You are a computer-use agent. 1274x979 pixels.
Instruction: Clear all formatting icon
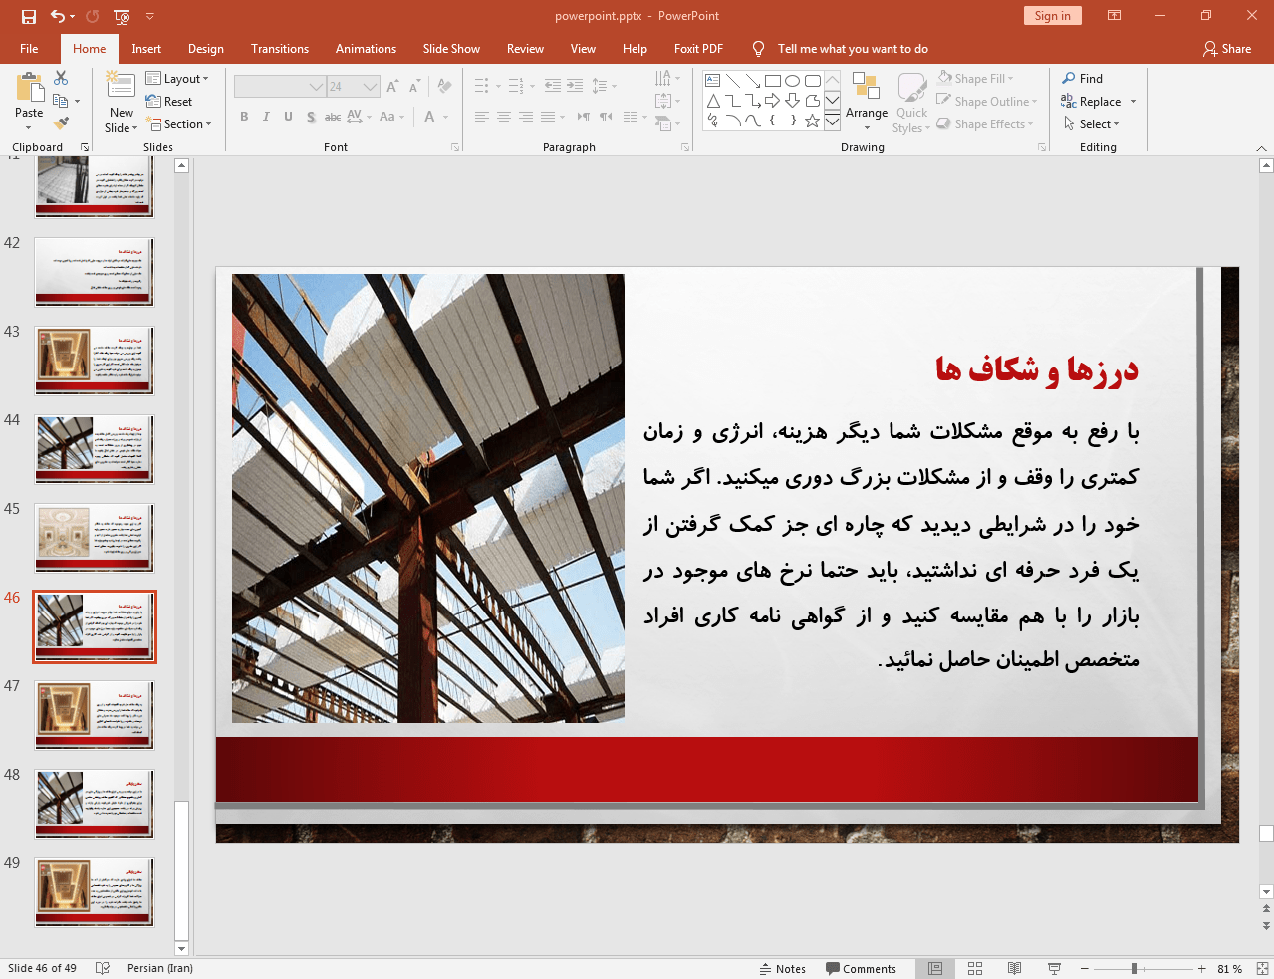tap(444, 87)
